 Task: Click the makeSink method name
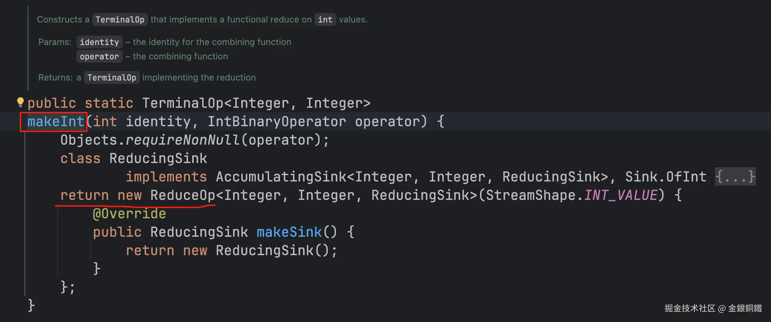click(x=289, y=232)
